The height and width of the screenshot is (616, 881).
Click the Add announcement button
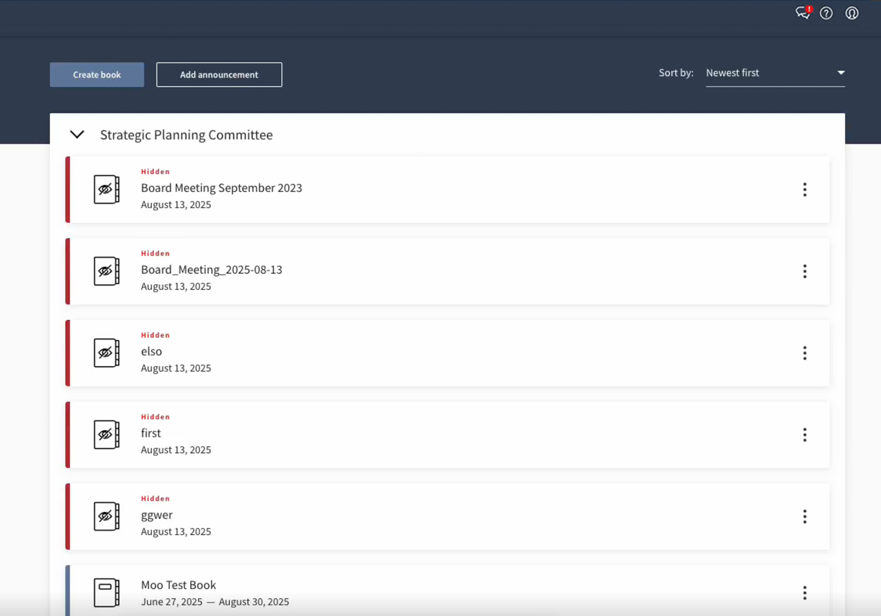click(219, 75)
